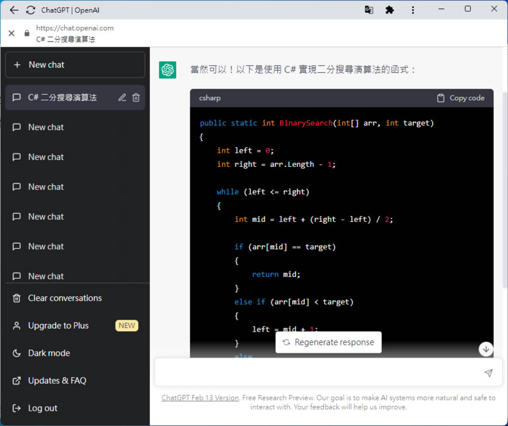This screenshot has width=508, height=426.
Task: Click Regenerate response
Action: coord(328,342)
